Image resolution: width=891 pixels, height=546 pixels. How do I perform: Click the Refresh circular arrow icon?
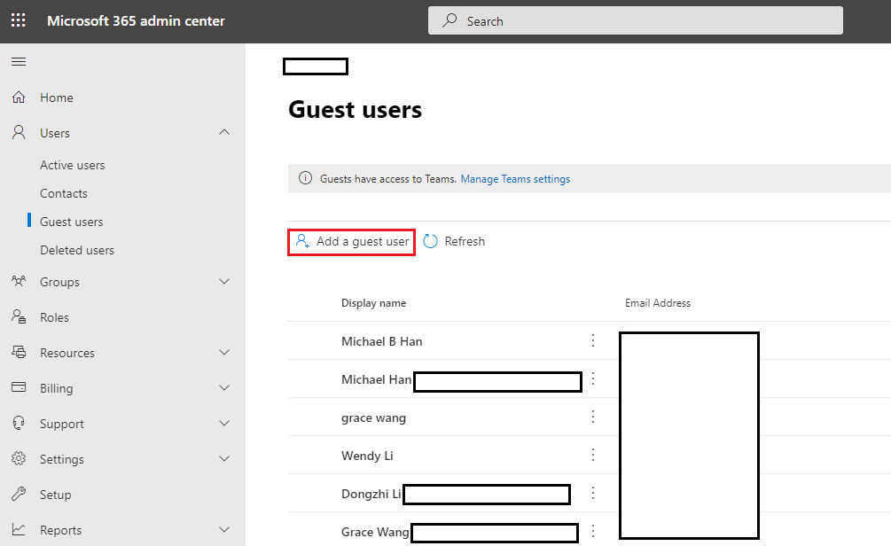[x=431, y=241]
